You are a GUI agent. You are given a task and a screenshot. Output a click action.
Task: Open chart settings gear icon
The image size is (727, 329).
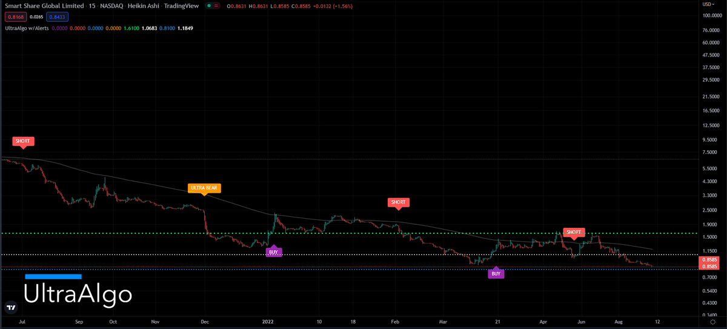[x=713, y=322]
